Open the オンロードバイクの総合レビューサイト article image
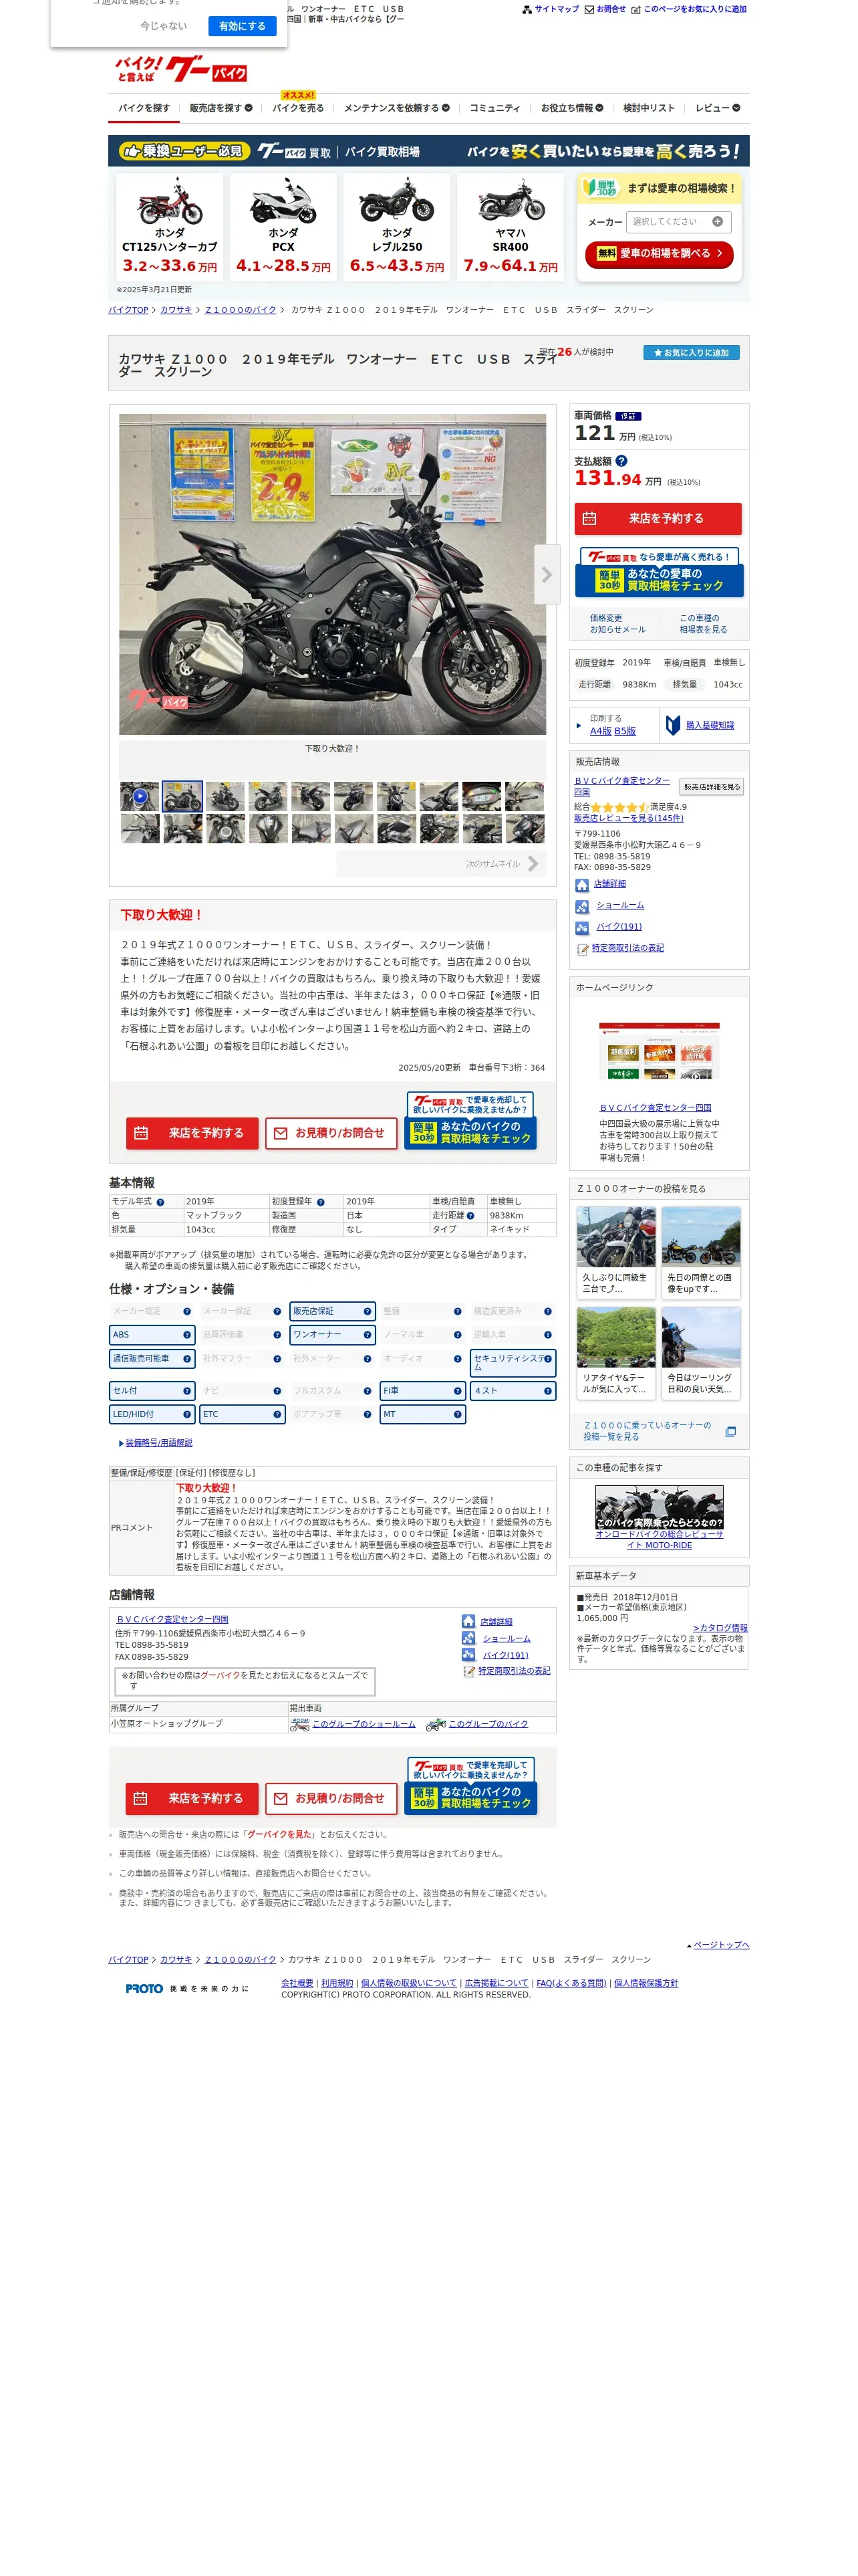Viewport: 858px width, 2576px height. 660,1508
